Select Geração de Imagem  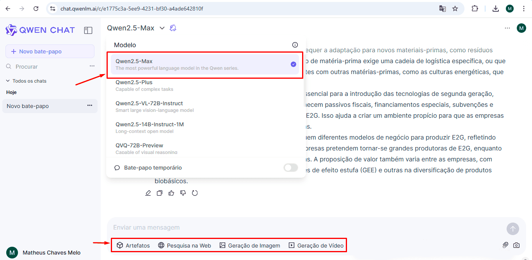click(x=250, y=246)
